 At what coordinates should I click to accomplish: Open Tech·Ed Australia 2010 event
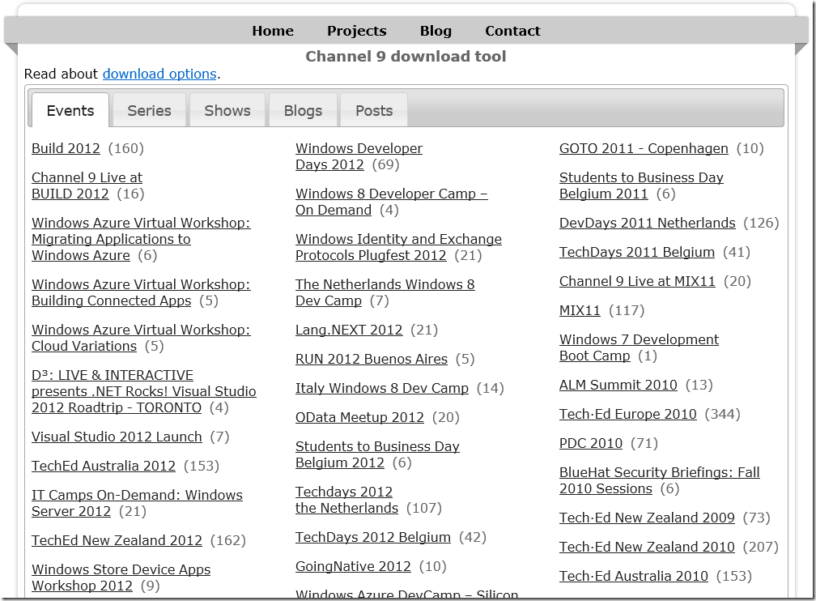tap(633, 576)
